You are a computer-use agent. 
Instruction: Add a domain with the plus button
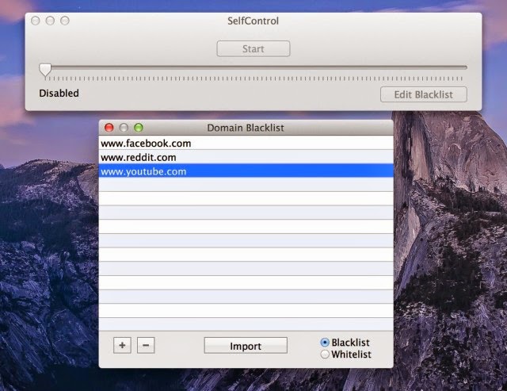click(122, 345)
